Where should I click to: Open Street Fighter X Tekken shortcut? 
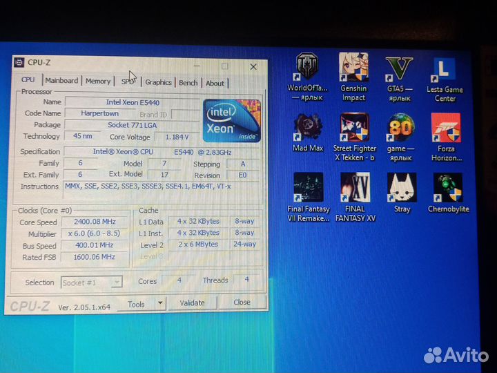(x=354, y=128)
